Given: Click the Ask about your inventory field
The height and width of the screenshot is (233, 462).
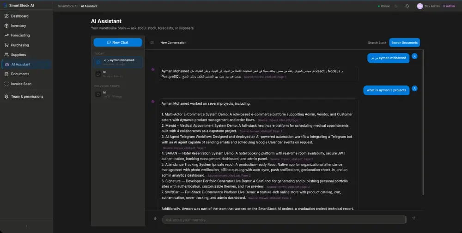Looking at the screenshot, I should point(284,220).
